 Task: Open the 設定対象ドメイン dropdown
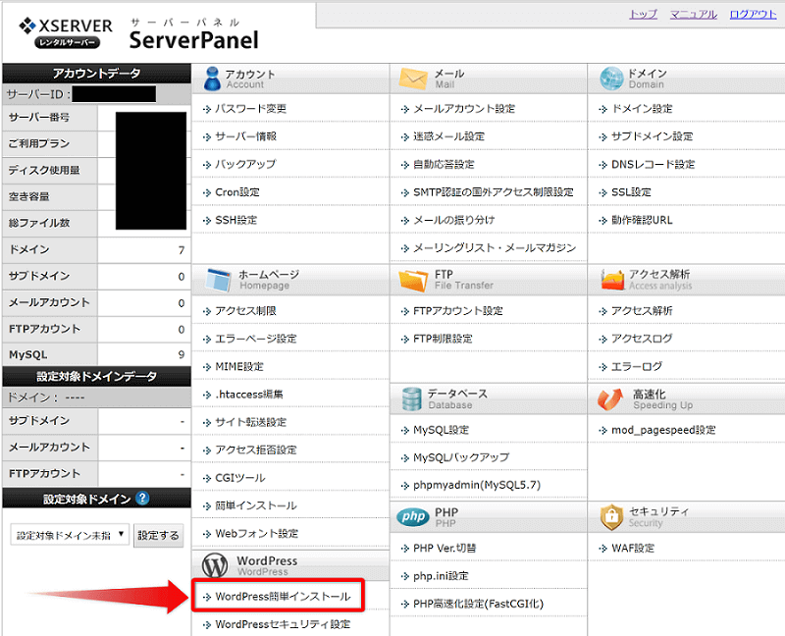(70, 535)
